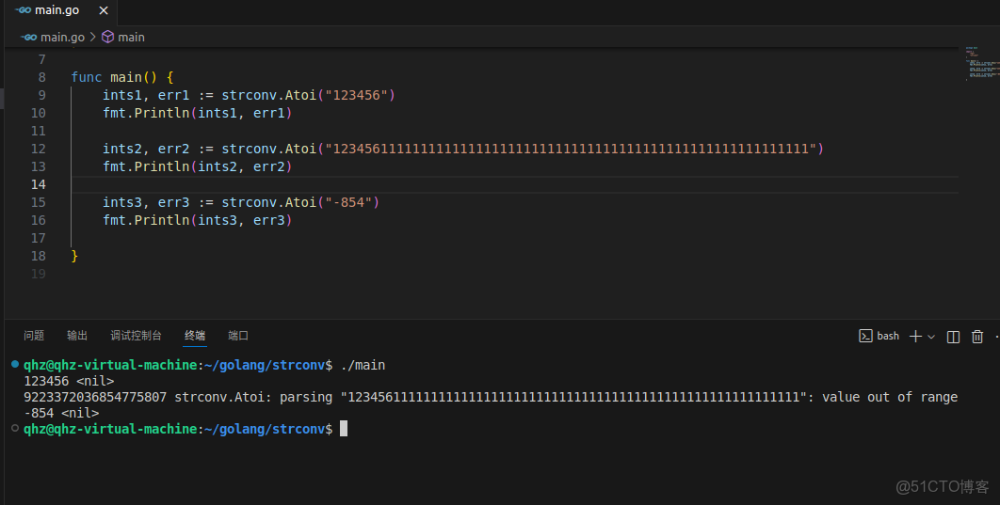Click the main.go tab label
1000x505 pixels.
(57, 10)
